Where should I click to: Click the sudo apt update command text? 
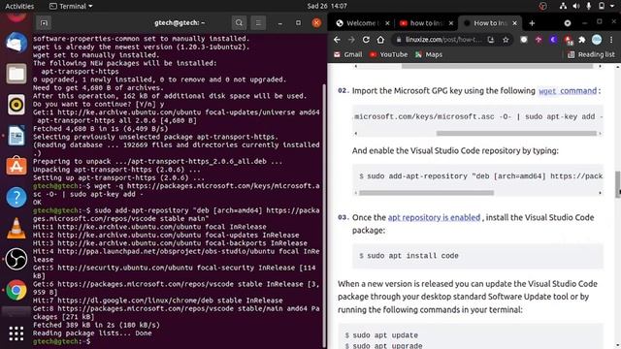pos(385,335)
